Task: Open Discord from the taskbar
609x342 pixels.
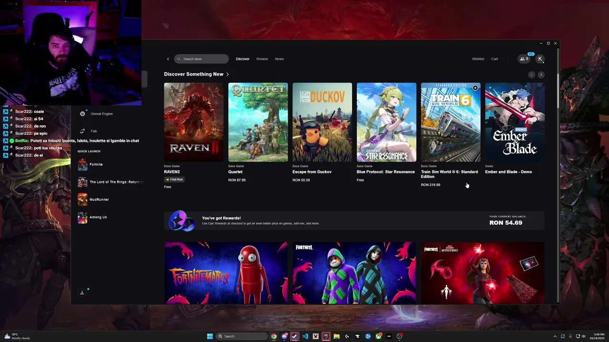Action: [285, 336]
